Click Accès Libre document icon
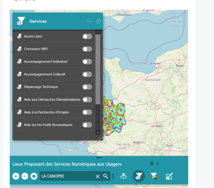 pos(19,36)
